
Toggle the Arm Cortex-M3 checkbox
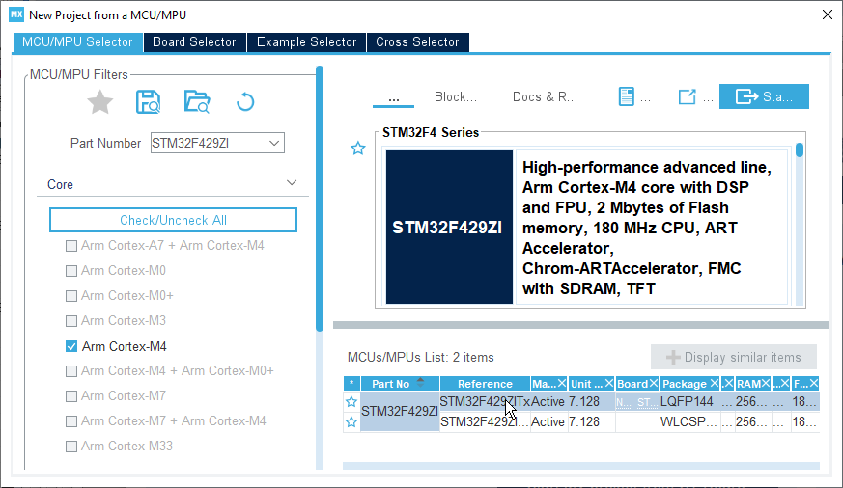[70, 321]
